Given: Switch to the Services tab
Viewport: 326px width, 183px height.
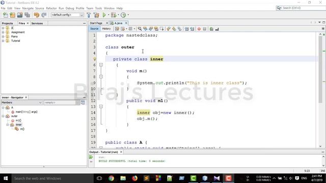Looking at the screenshot, I should tap(37, 23).
